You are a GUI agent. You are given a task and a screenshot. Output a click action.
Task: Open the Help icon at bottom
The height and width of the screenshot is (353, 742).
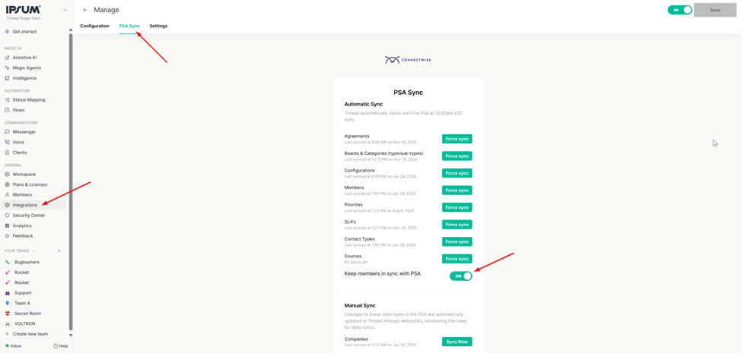(56, 346)
